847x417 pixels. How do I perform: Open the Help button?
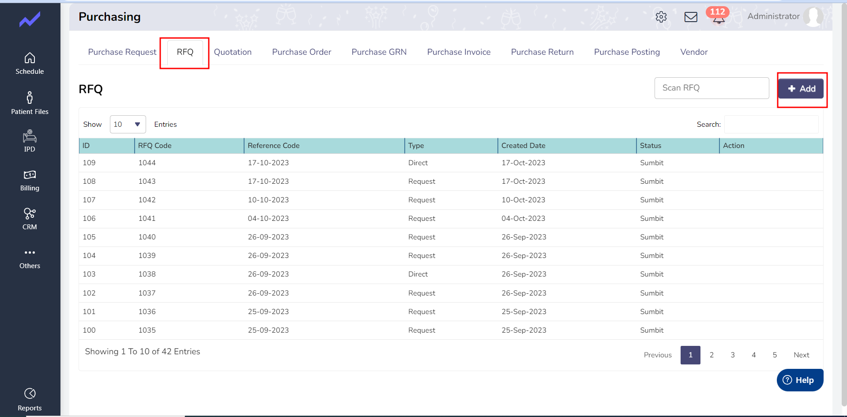[x=800, y=380]
